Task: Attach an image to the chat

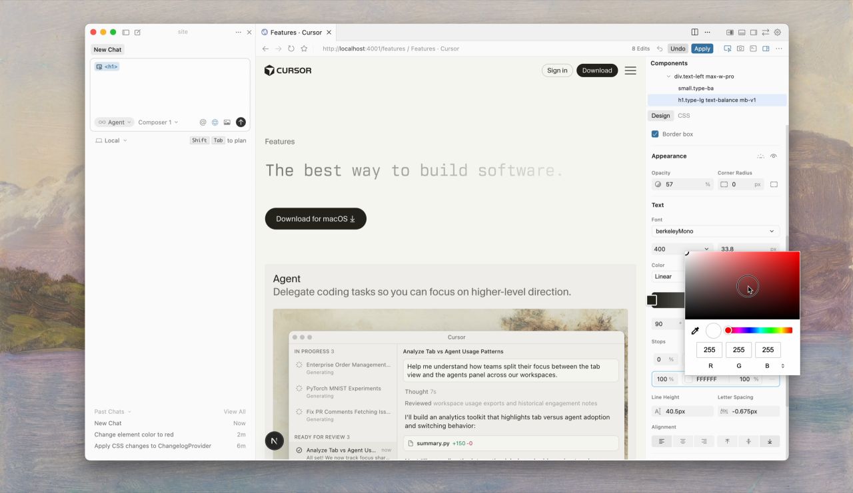Action: [227, 122]
